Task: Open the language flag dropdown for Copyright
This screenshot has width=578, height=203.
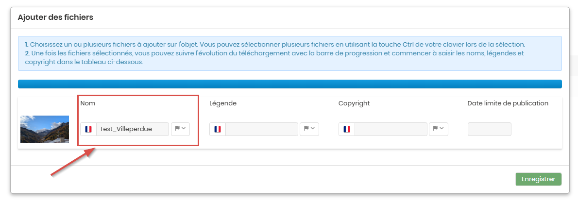Action: click(438, 129)
